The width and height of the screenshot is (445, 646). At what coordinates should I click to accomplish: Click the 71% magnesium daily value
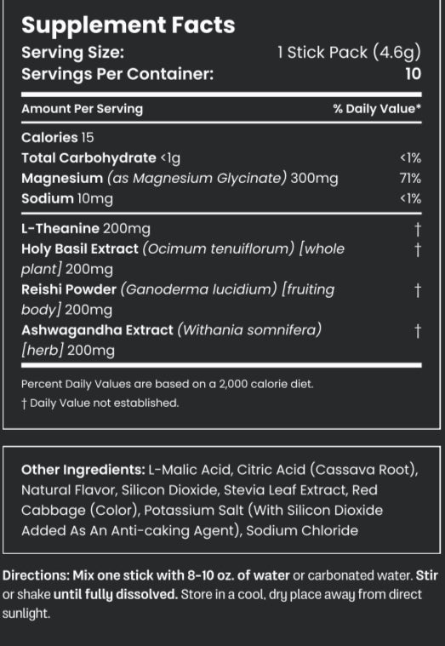coord(410,179)
